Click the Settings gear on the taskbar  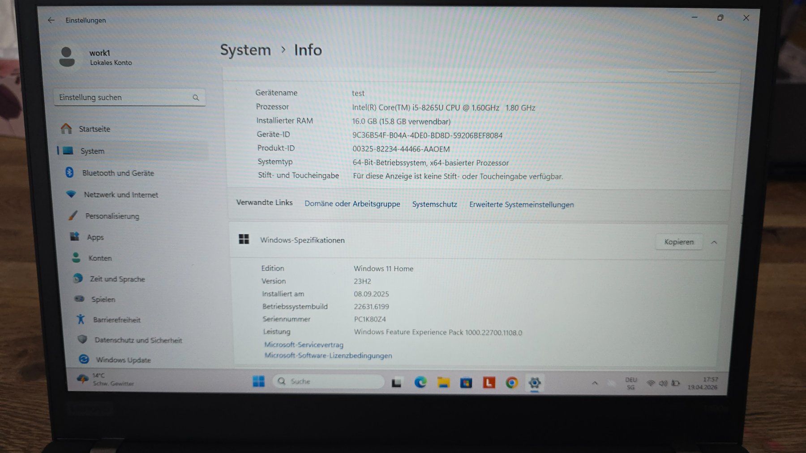click(x=534, y=383)
